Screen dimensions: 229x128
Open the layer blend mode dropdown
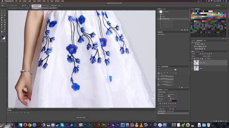tap(197, 56)
